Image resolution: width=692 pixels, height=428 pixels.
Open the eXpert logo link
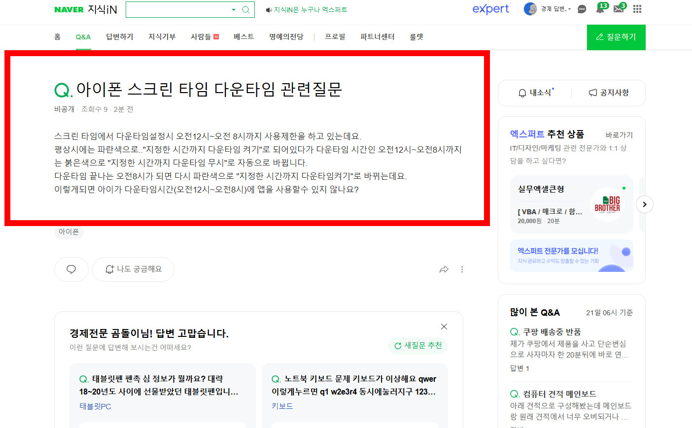[490, 9]
